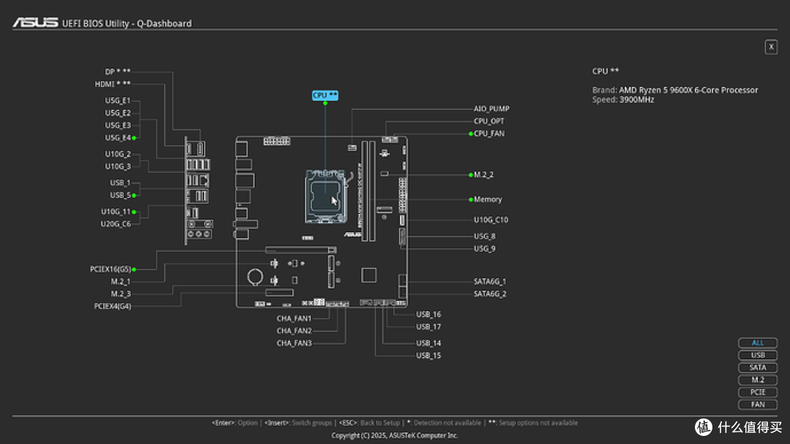Select the CPU_OPT header label
790x444 pixels.
[489, 121]
